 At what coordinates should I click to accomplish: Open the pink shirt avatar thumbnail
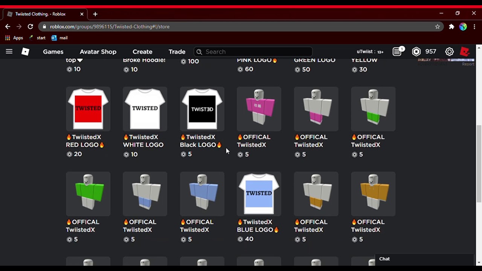(259, 109)
